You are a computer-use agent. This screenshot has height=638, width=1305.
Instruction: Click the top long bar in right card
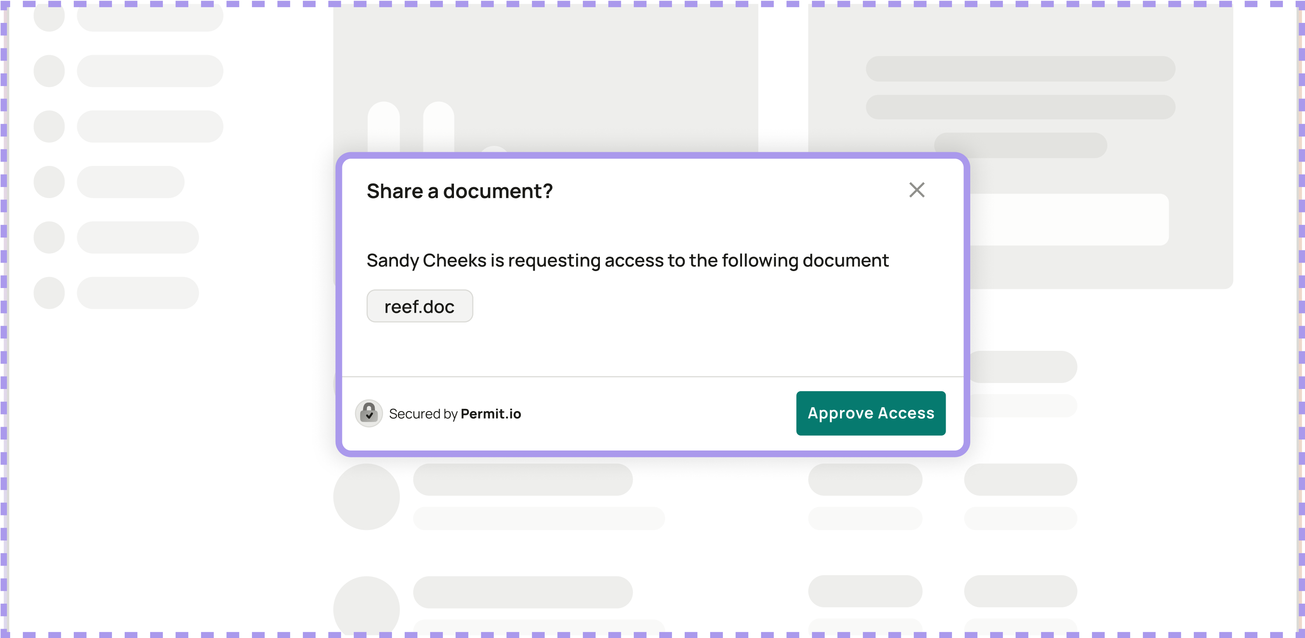[x=1020, y=69]
